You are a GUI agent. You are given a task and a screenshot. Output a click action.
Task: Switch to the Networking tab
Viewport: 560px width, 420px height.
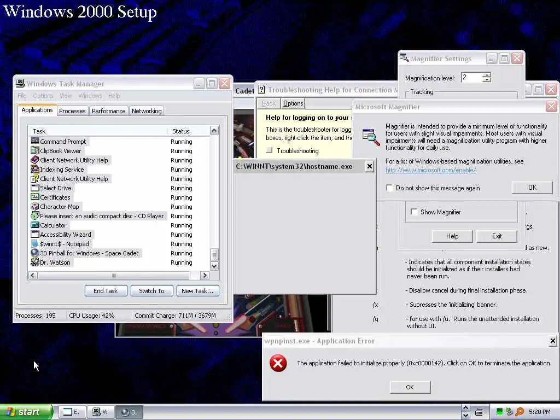coord(147,111)
